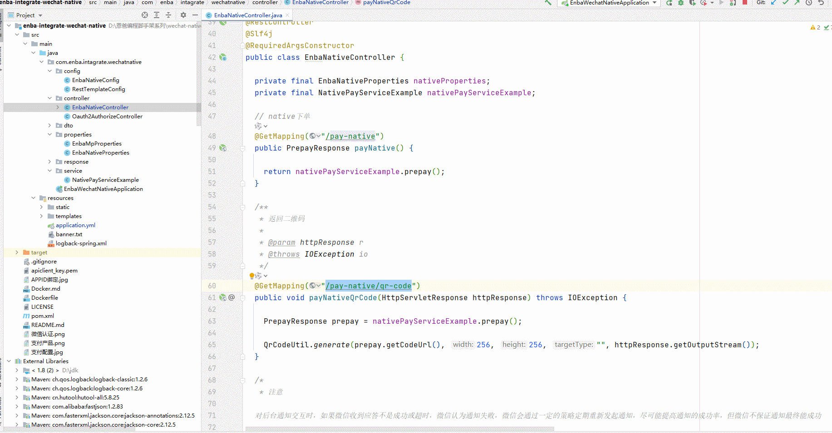Image resolution: width=832 pixels, height=433 pixels.
Task: Click the run gutter icon beside payNative
Action: 223,148
